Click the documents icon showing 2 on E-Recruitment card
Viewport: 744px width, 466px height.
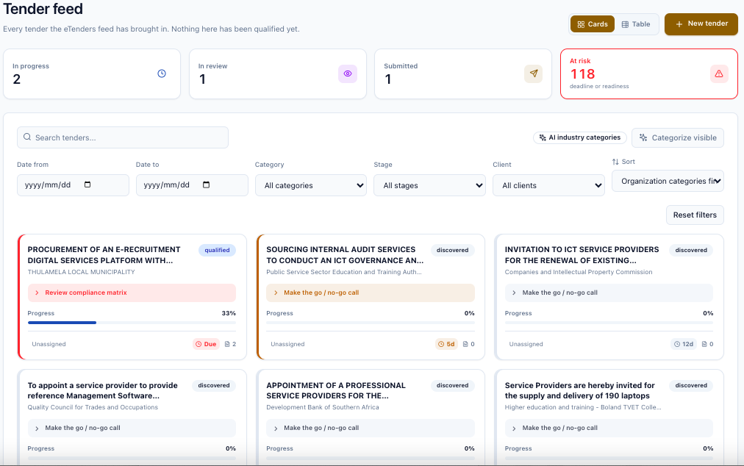pyautogui.click(x=227, y=344)
